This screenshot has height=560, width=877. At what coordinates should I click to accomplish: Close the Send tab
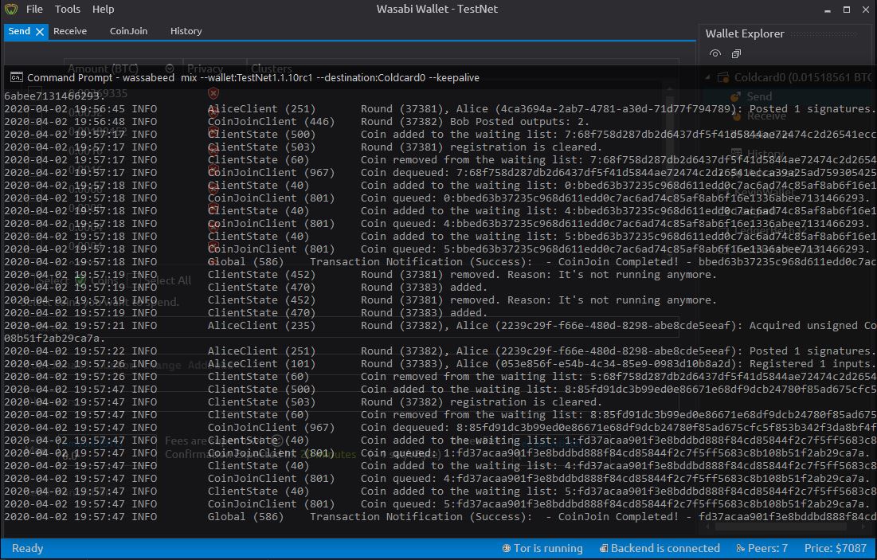[x=40, y=32]
